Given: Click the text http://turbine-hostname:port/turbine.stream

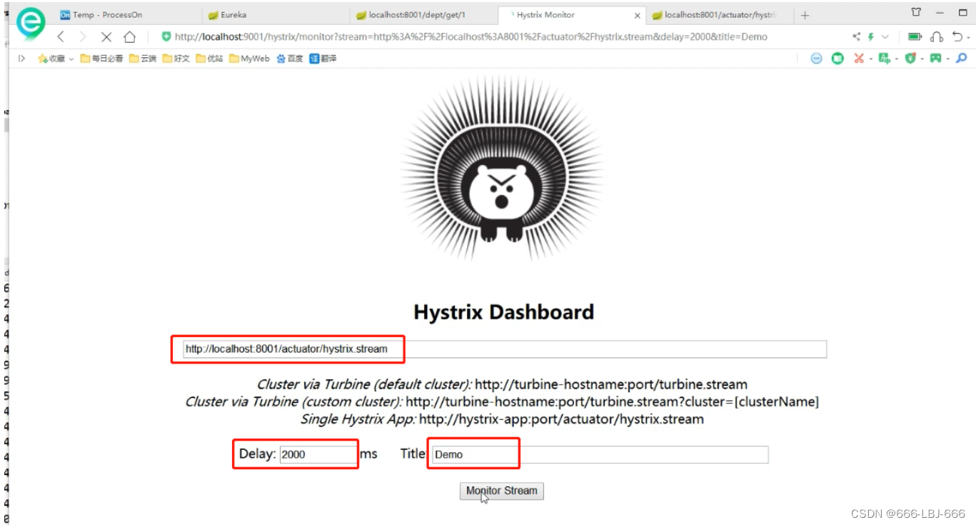Looking at the screenshot, I should pos(611,384).
